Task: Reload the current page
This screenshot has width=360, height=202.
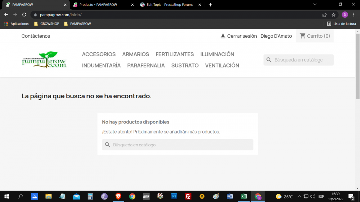Action: point(24,15)
